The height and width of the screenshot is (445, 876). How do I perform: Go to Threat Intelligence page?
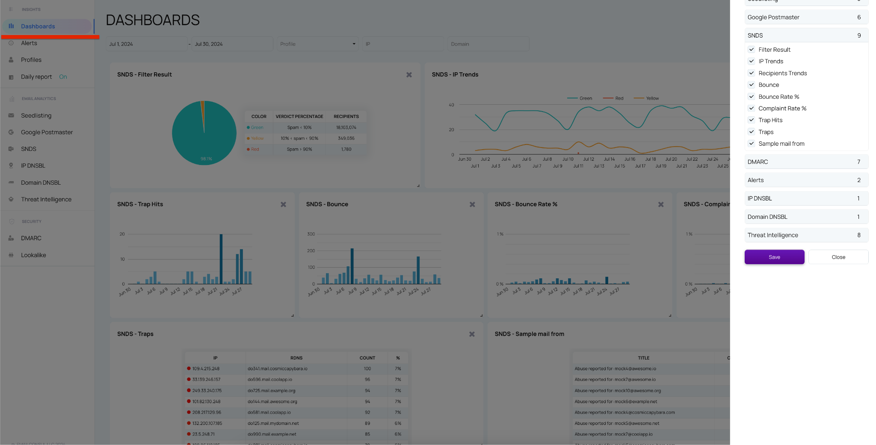tap(46, 199)
